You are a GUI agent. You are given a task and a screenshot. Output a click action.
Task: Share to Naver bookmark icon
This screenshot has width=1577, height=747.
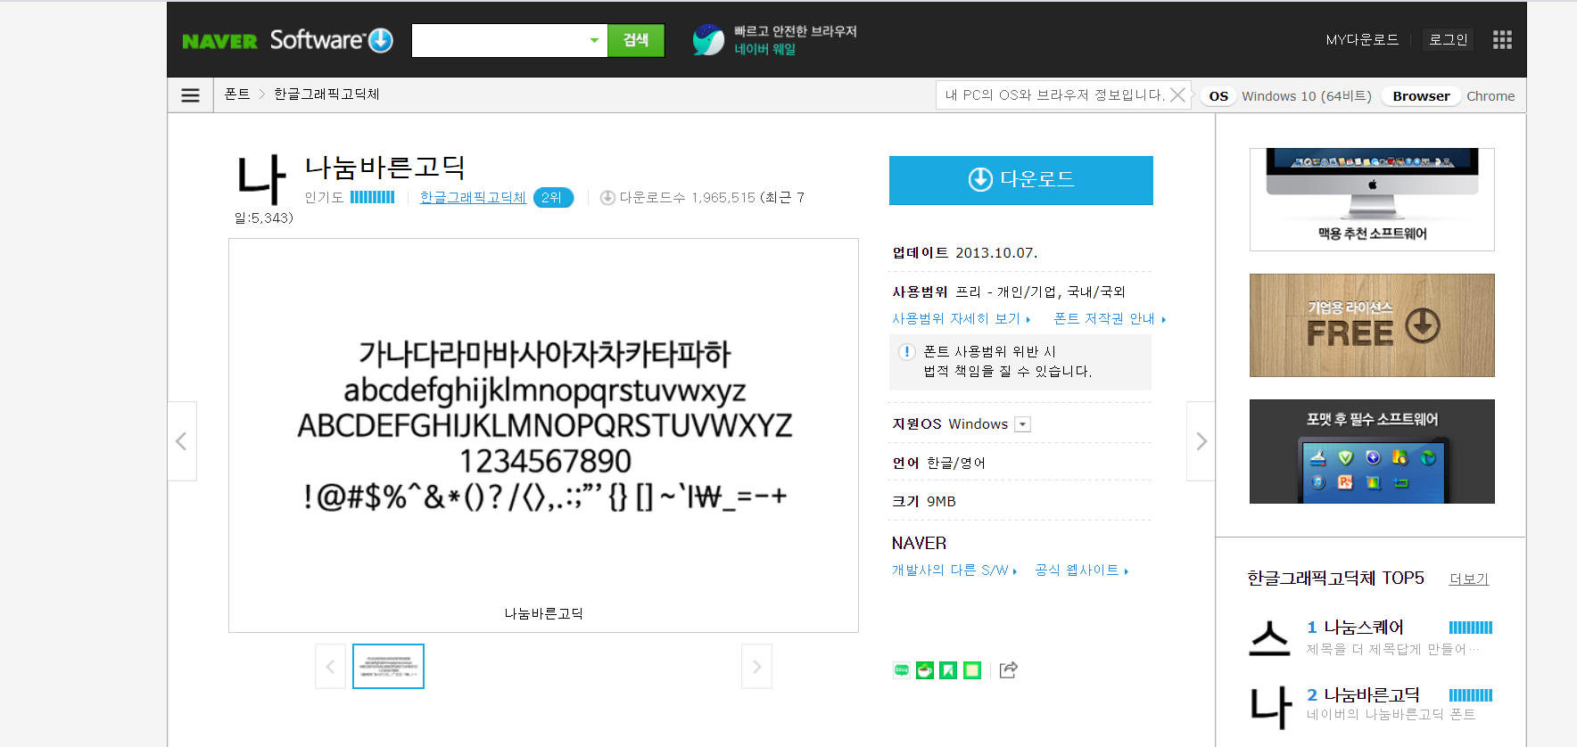[x=948, y=669]
